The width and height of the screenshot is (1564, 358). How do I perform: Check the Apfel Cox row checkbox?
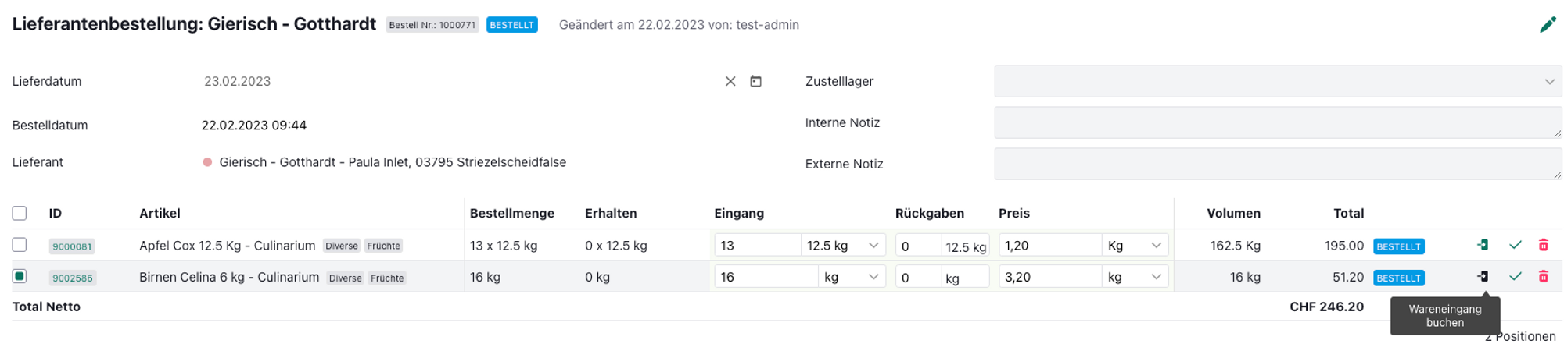20,245
